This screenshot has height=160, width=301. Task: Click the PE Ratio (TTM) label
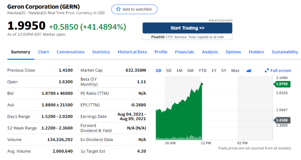[x=95, y=93]
